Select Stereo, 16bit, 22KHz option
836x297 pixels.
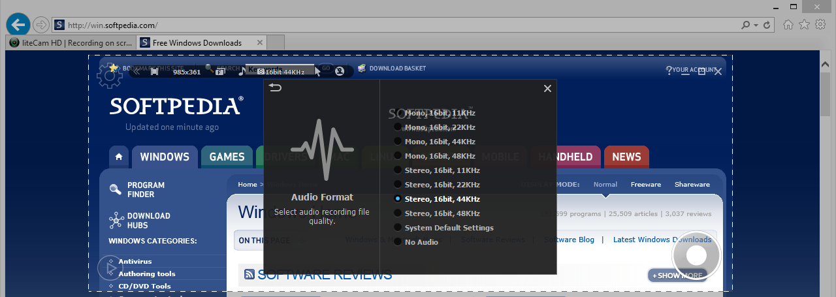[437, 185]
